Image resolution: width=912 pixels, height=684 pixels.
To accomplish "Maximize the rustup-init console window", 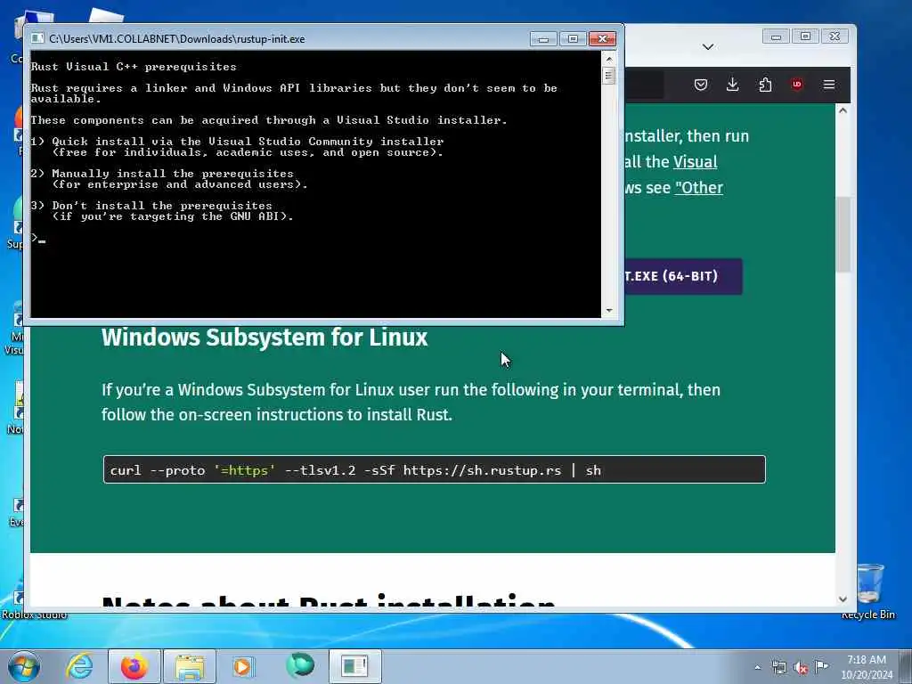I will click(x=573, y=39).
